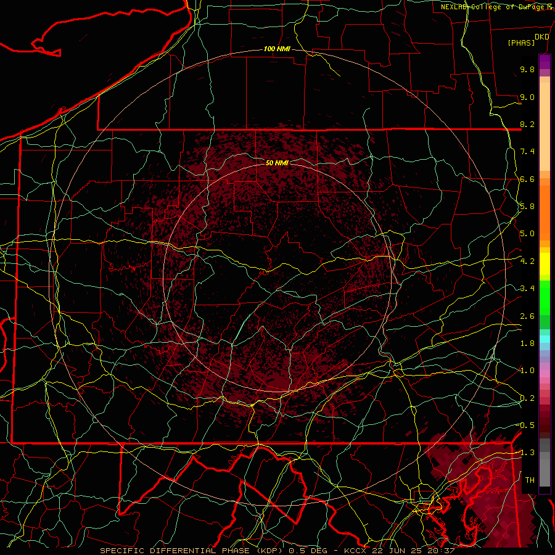Image resolution: width=555 pixels, height=555 pixels.
Task: Pick the 4.2 legend value
Action: click(x=527, y=261)
